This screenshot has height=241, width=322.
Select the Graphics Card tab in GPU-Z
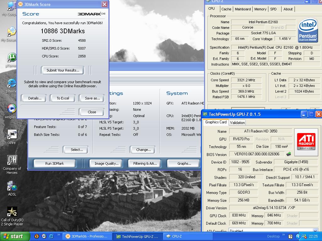tap(216, 122)
